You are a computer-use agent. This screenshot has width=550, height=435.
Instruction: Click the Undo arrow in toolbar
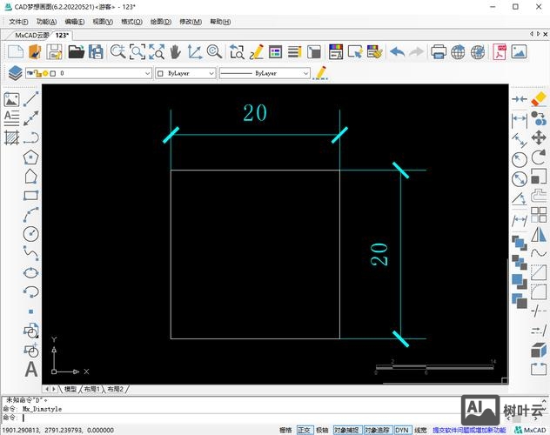tap(397, 52)
